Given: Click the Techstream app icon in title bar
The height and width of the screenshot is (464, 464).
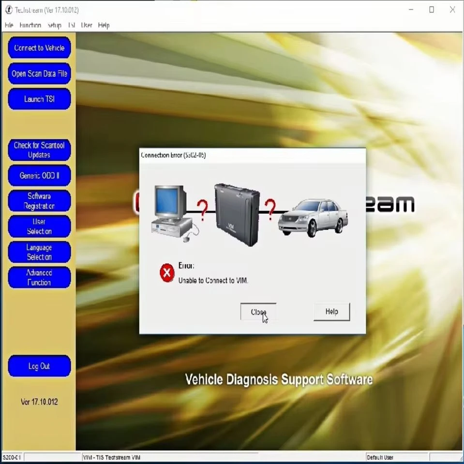Looking at the screenshot, I should pyautogui.click(x=9, y=10).
